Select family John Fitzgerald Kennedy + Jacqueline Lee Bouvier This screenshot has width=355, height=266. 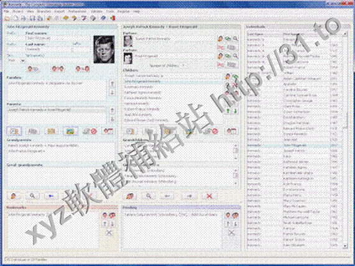click(57, 83)
